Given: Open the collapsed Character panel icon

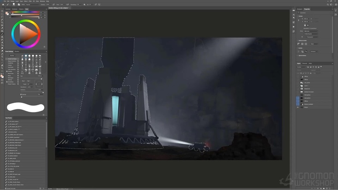Looking at the screenshot, I should [294, 15].
